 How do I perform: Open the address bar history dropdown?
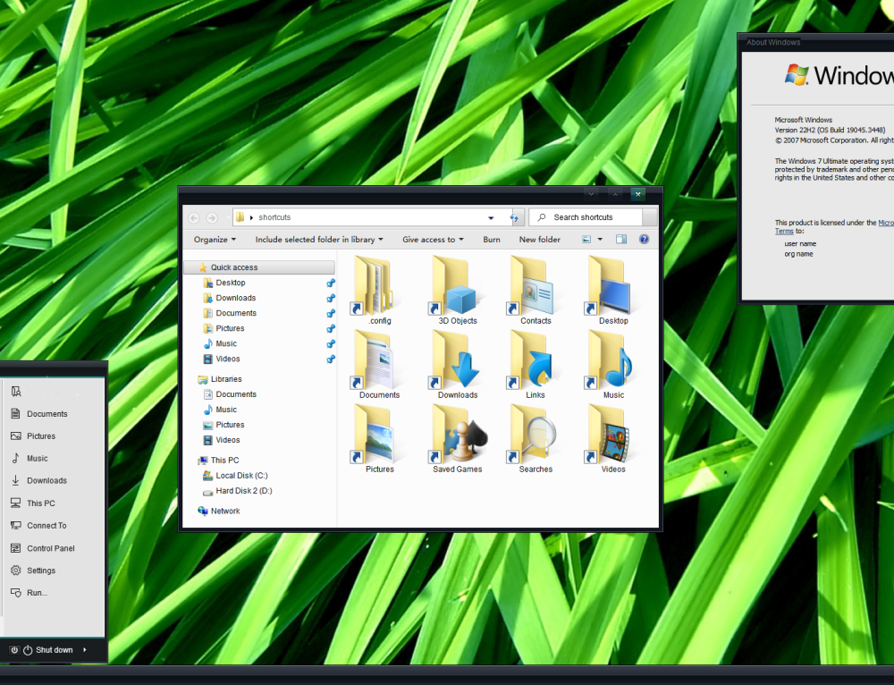coord(490,217)
